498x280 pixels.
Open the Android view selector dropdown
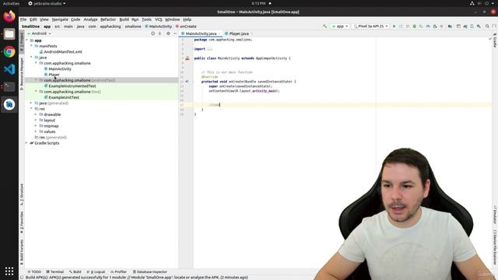(x=39, y=33)
